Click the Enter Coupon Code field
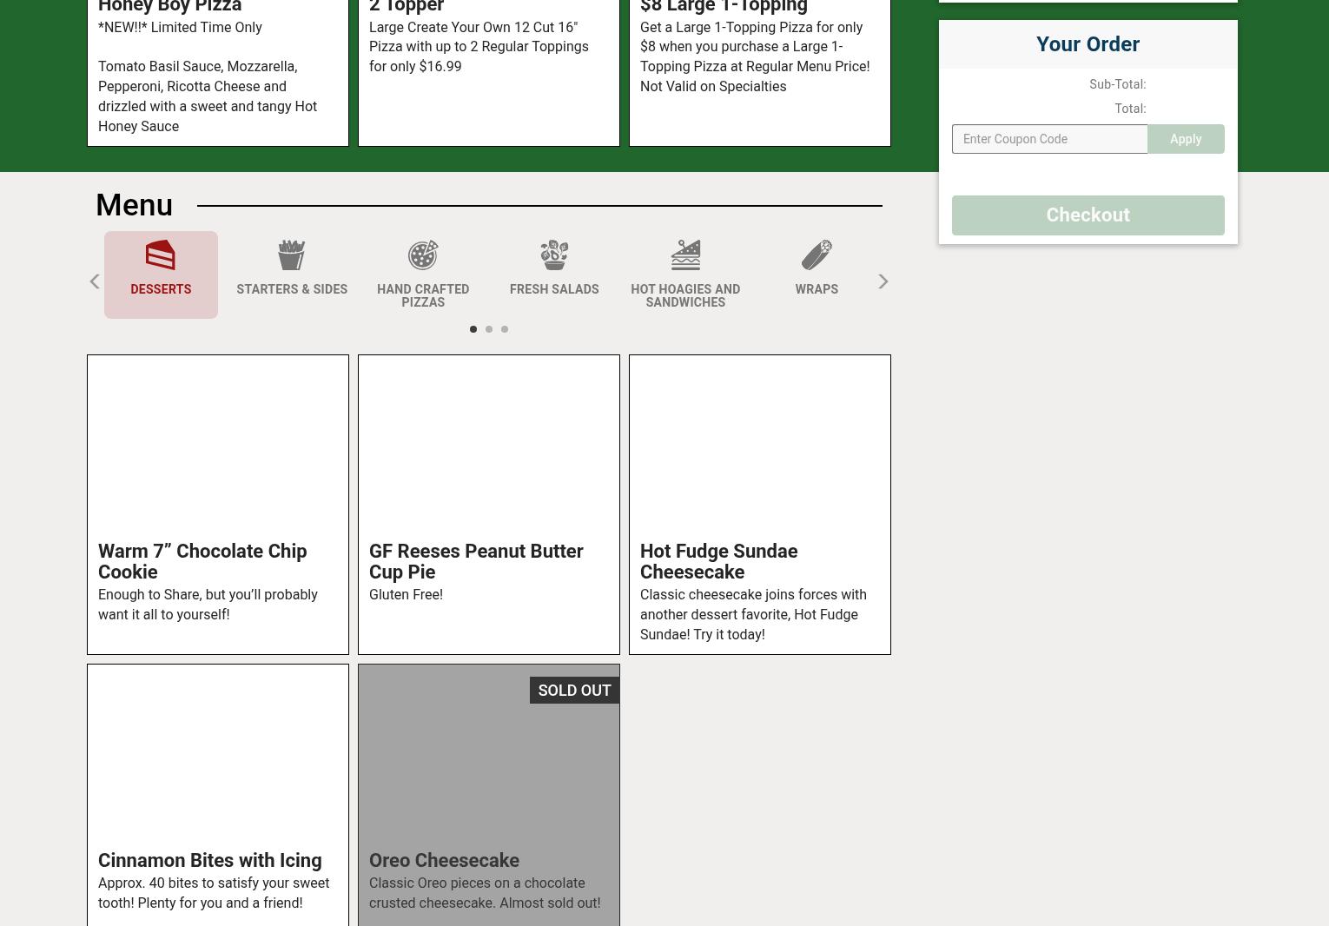The width and height of the screenshot is (1329, 926). [1048, 139]
